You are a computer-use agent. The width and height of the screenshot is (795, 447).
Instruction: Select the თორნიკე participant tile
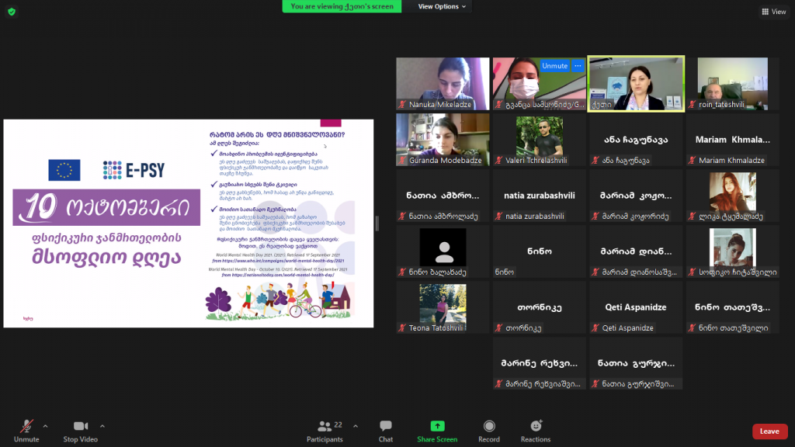(x=540, y=307)
